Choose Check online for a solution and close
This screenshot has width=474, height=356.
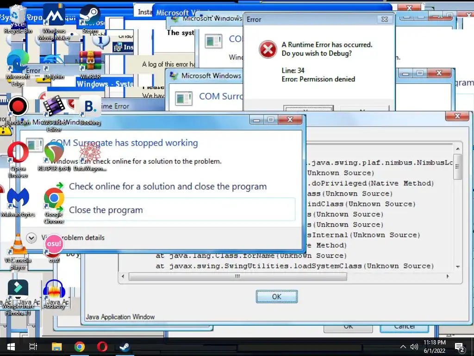pyautogui.click(x=168, y=186)
